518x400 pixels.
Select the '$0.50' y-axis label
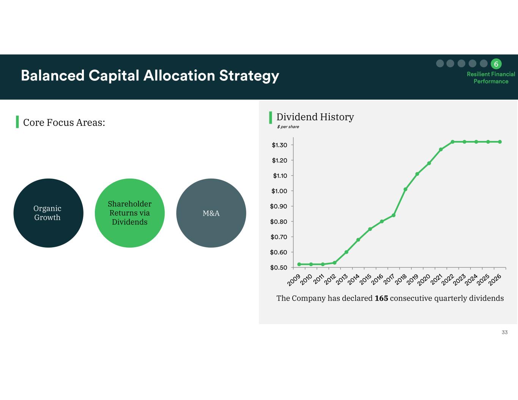[279, 268]
